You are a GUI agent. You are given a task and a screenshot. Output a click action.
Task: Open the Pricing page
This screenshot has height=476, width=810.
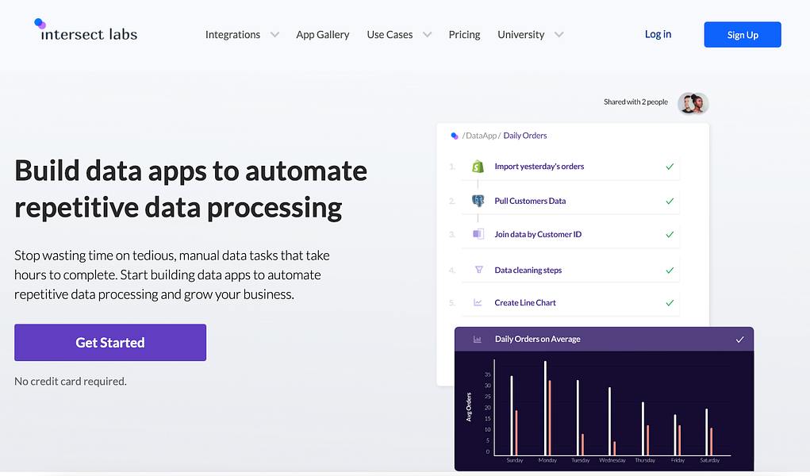click(x=464, y=35)
